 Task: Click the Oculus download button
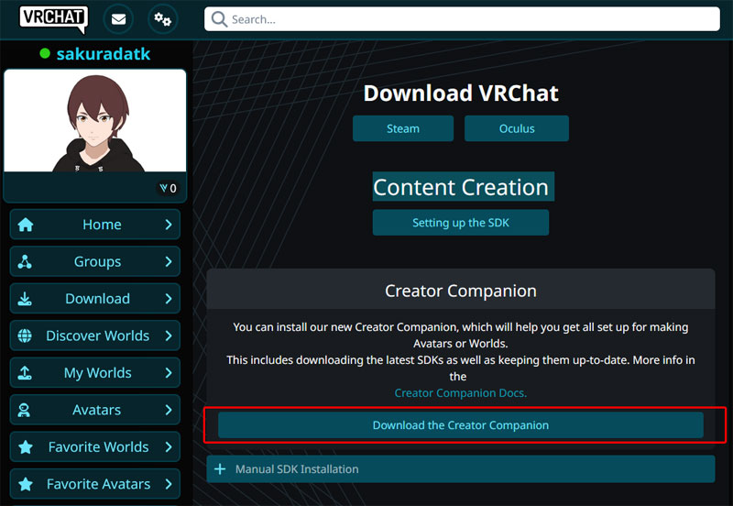(x=517, y=128)
